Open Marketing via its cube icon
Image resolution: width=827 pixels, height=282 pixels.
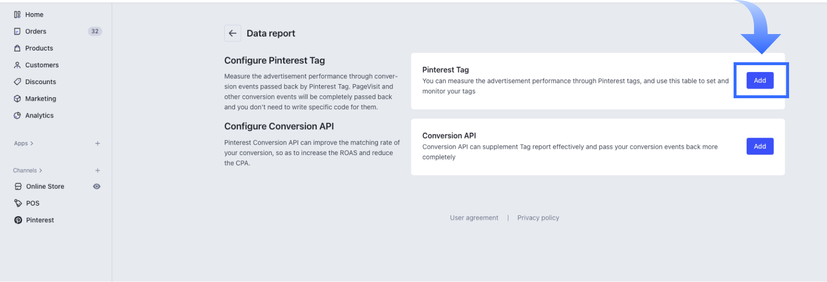pos(18,99)
